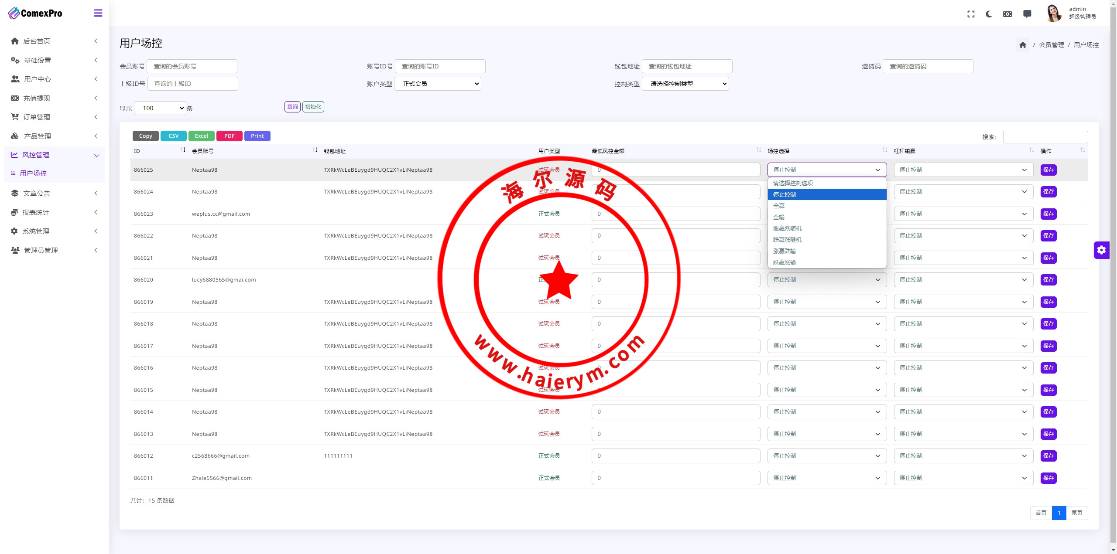The image size is (1117, 554).
Task: Choose 涨赢跌输 from the dropdown list
Action: [x=785, y=251]
